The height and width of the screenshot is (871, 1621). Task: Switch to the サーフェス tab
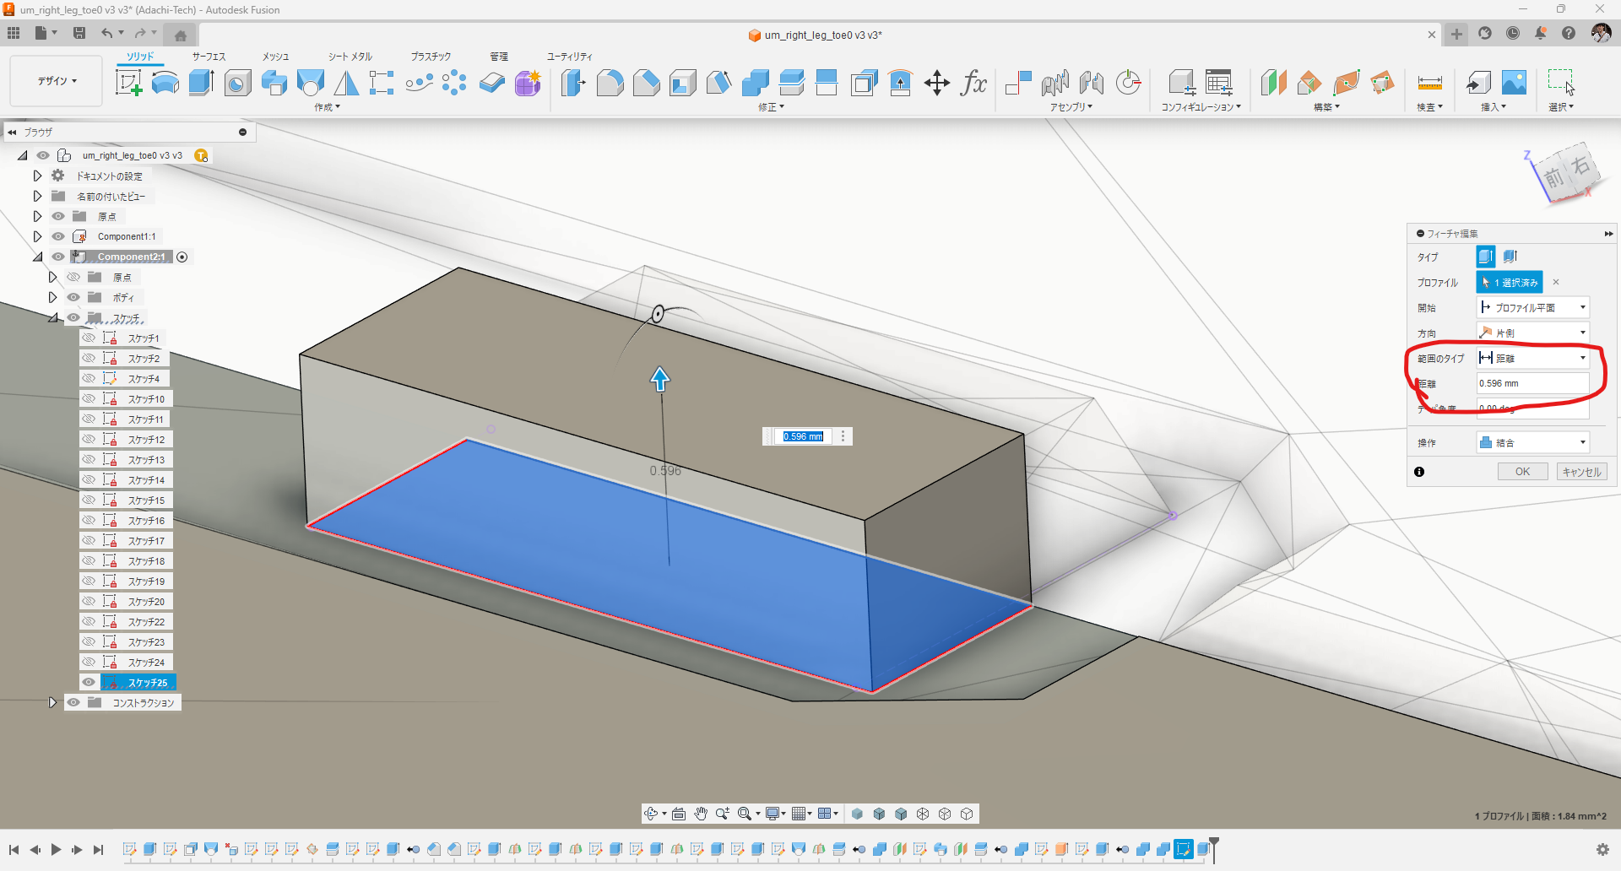(x=209, y=57)
